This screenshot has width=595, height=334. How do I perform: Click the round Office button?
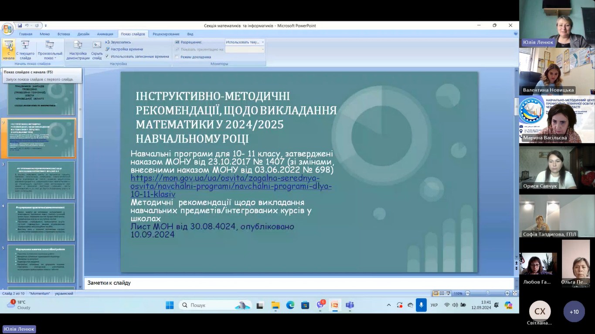(7, 29)
